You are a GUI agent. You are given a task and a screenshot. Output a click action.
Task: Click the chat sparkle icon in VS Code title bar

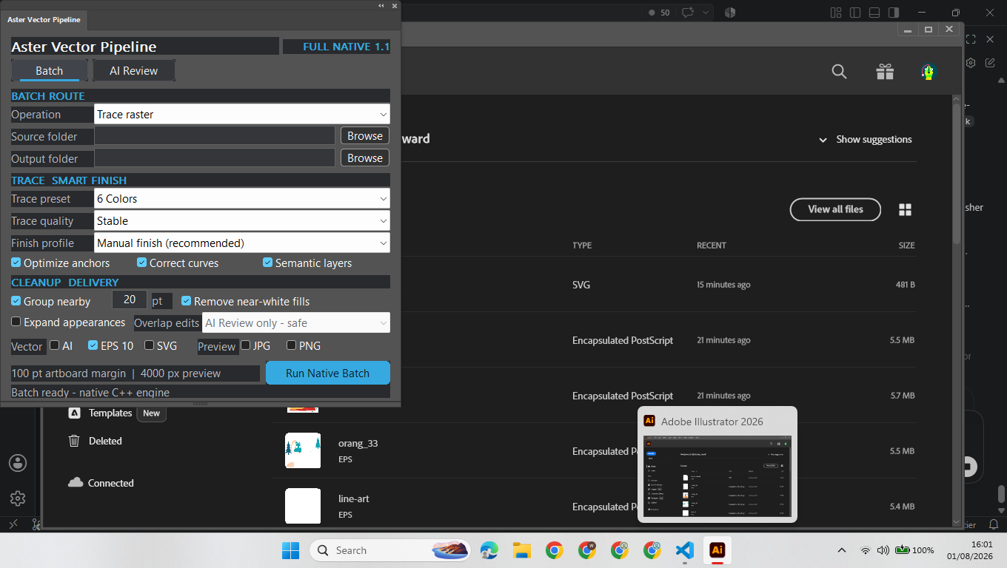[688, 13]
